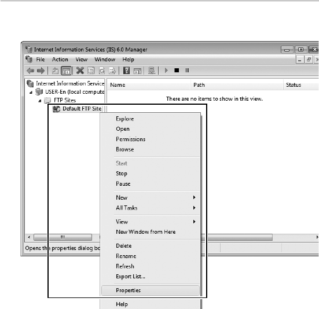This screenshot has width=319, height=309.
Task: Click the Start item play icon
Action: tap(166, 71)
